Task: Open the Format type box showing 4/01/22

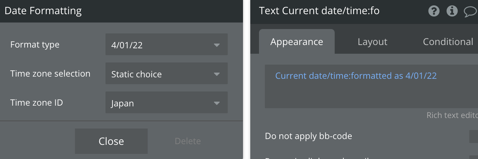Action: (x=160, y=45)
